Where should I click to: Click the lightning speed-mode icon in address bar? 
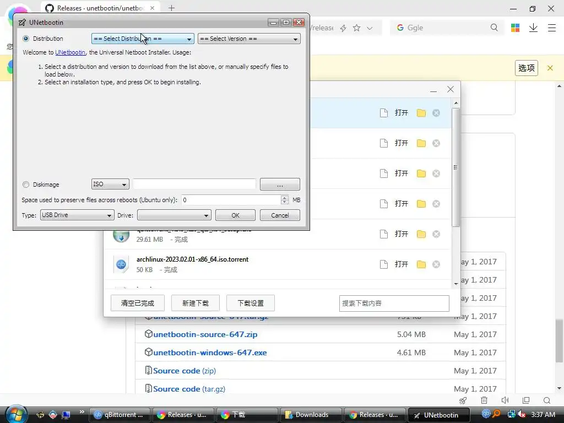click(x=343, y=28)
